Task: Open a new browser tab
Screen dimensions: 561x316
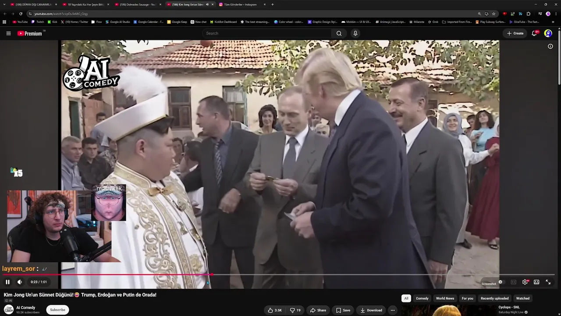Action: pos(273,4)
